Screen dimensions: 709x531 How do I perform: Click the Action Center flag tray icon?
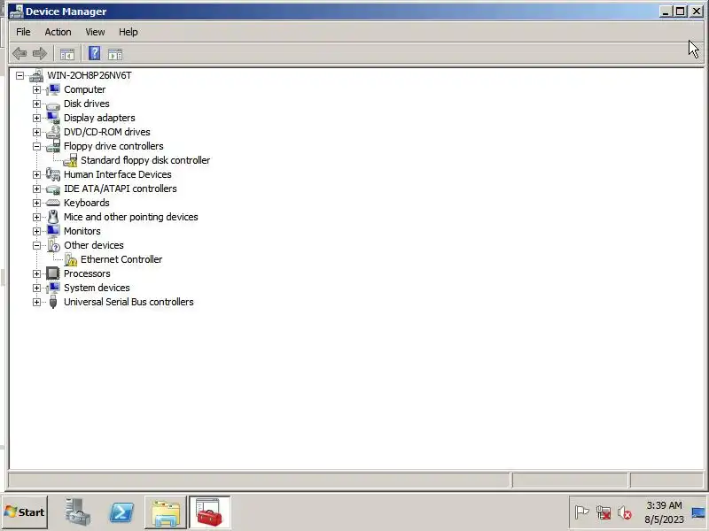pyautogui.click(x=581, y=512)
